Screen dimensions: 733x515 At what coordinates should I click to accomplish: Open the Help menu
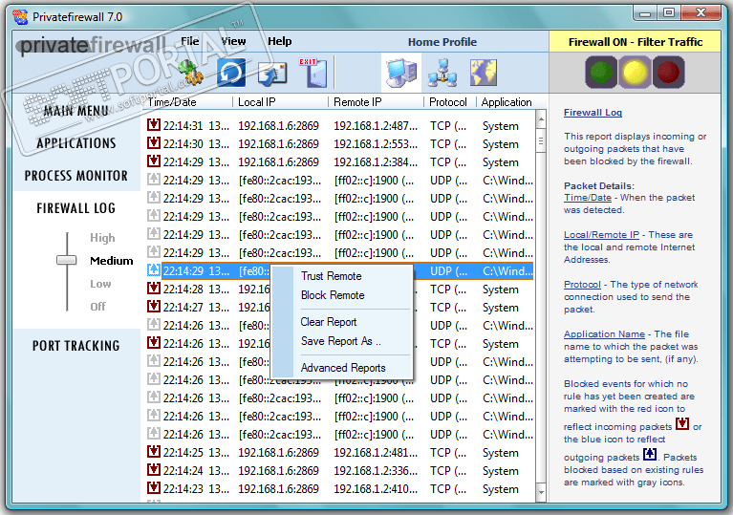click(280, 41)
